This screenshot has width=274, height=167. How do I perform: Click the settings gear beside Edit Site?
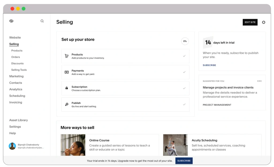click(x=264, y=22)
